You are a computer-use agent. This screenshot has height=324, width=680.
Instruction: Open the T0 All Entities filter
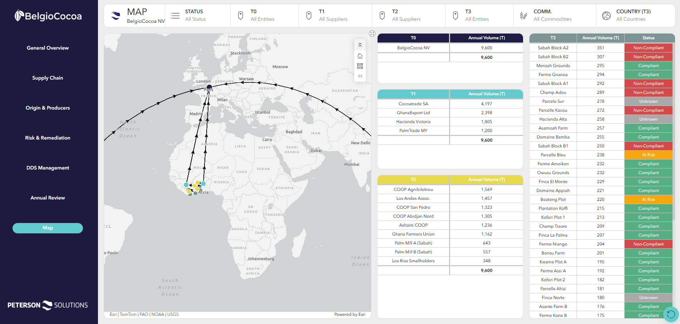(265, 16)
